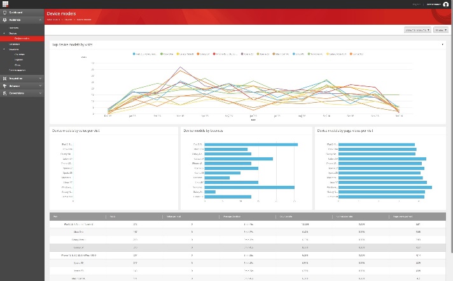Click the Devices breadcrumb link
The width and height of the screenshot is (453, 281).
(x=69, y=20)
